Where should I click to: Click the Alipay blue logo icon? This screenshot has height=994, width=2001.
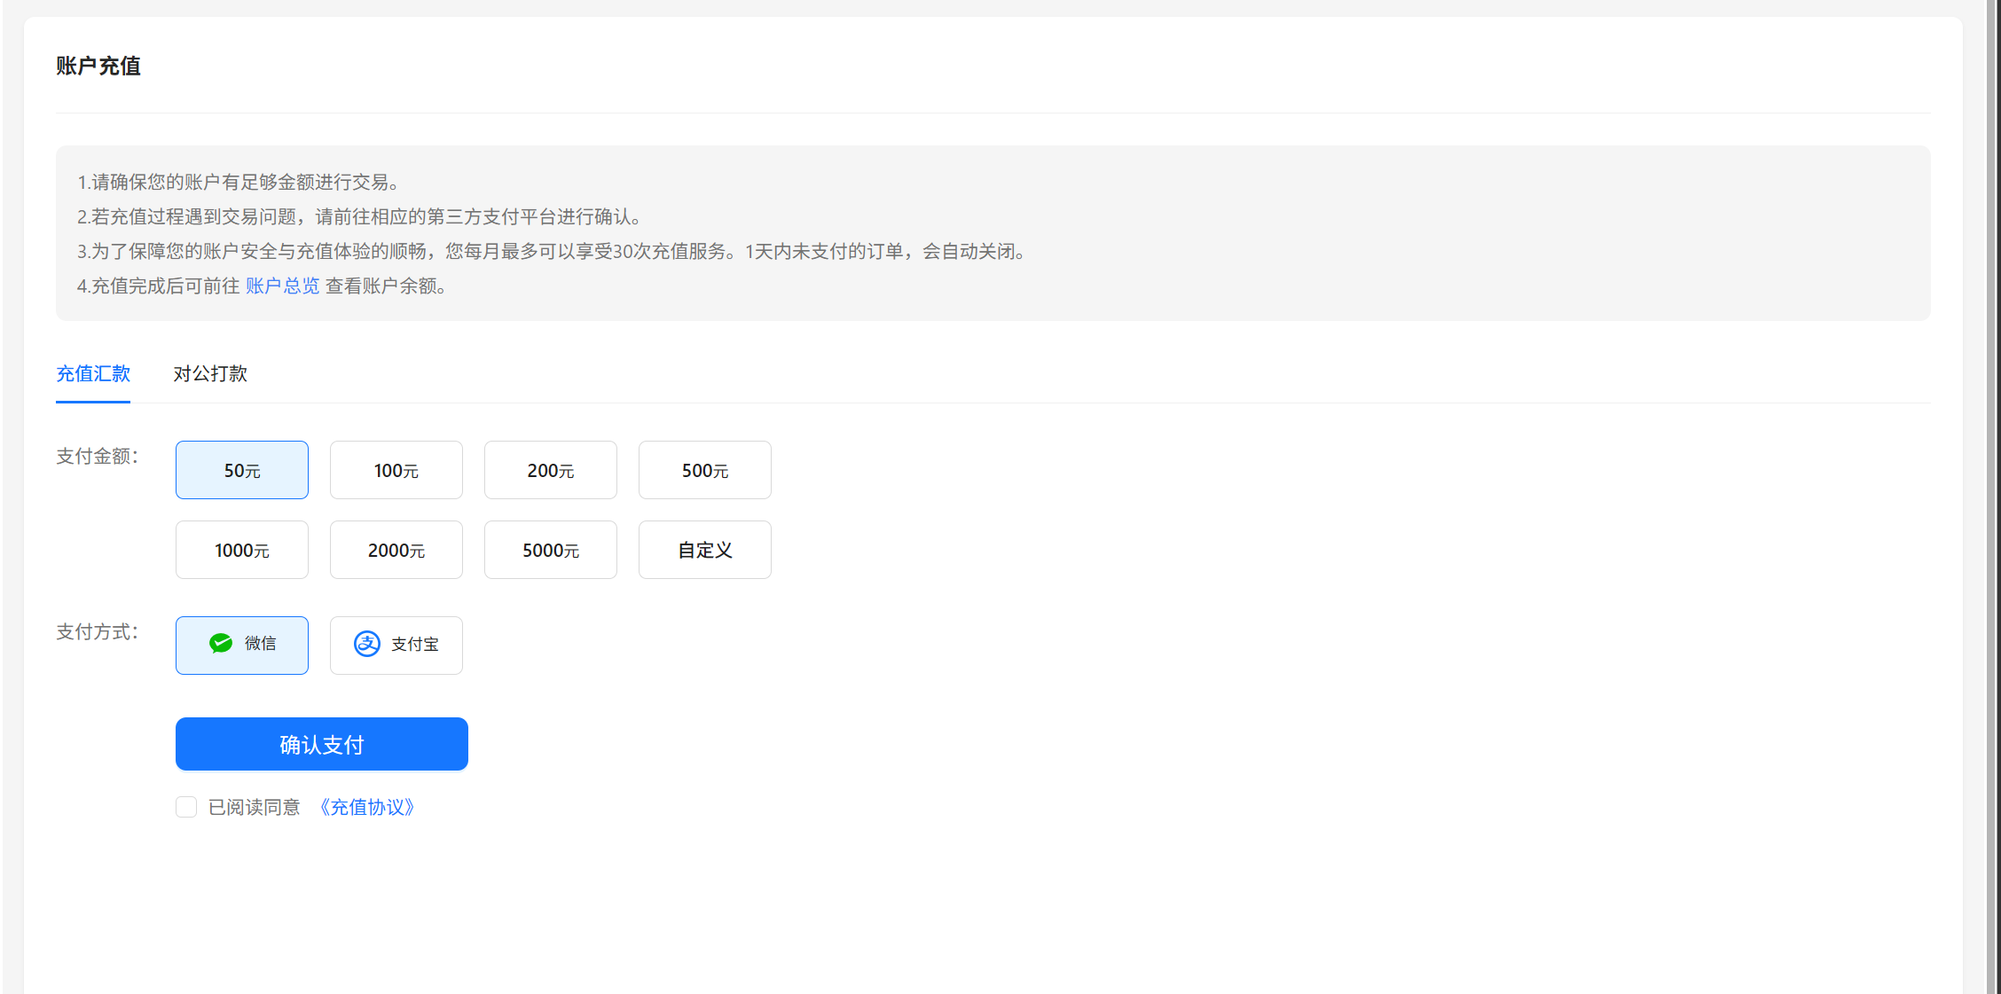click(367, 644)
